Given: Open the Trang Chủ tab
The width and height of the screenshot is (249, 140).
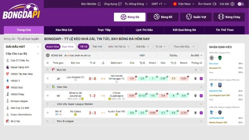Looking at the screenshot, I should [x=24, y=30].
